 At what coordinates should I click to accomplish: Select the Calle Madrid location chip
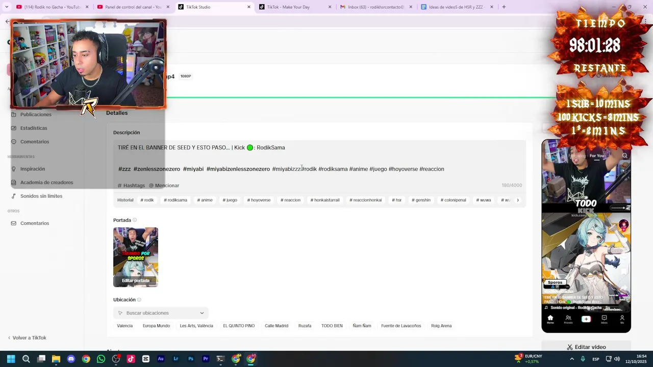tap(277, 326)
